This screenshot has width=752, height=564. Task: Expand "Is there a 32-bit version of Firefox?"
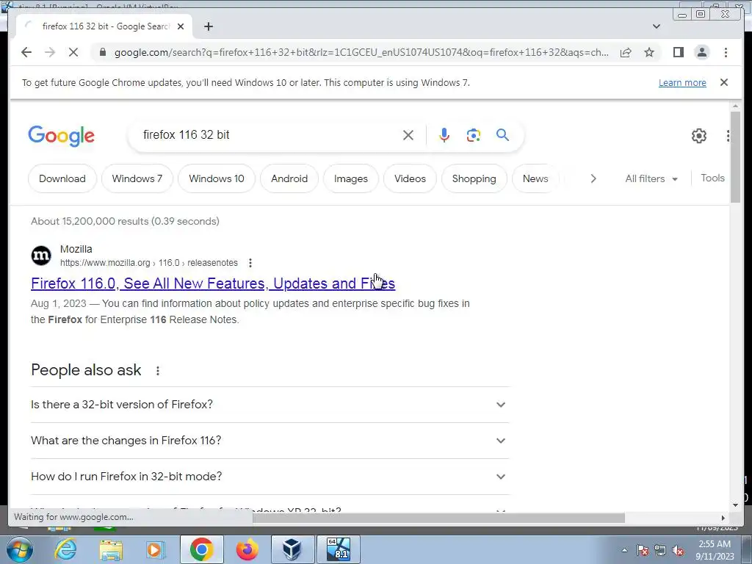(x=270, y=405)
